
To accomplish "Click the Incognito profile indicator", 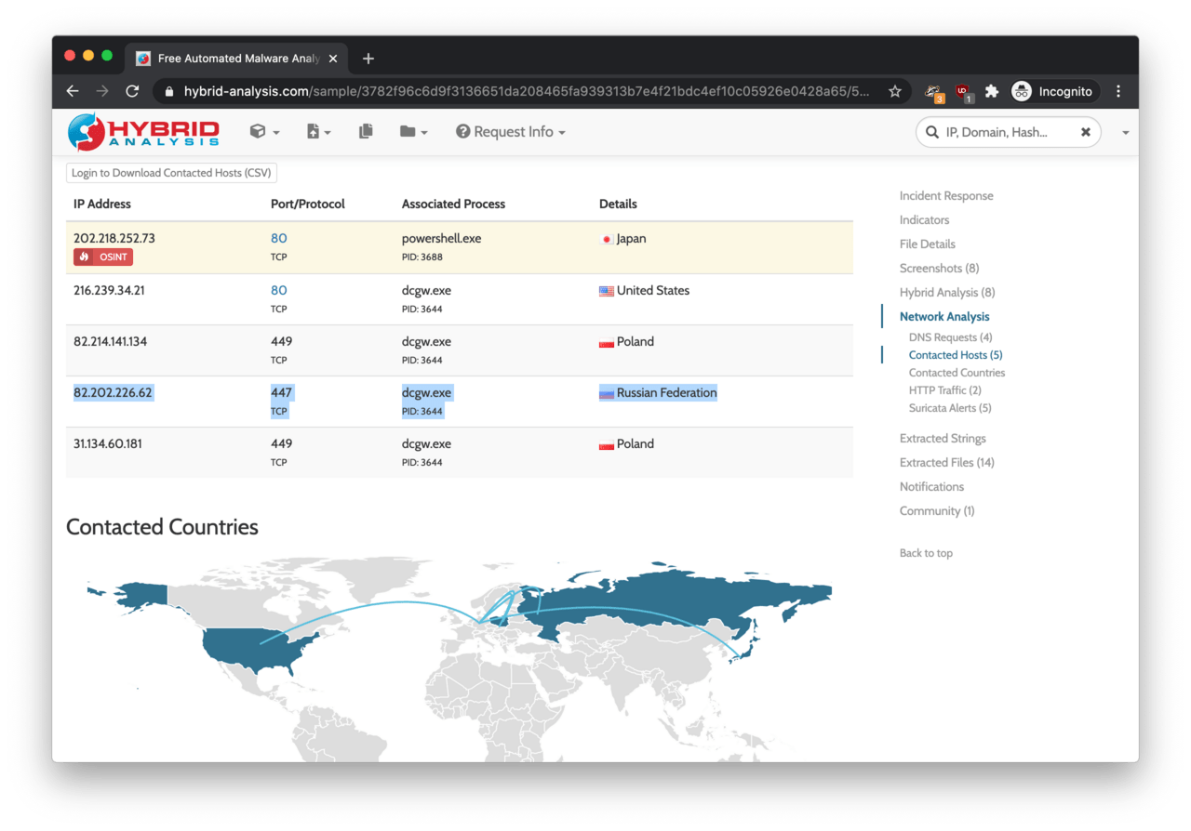I will [1053, 91].
